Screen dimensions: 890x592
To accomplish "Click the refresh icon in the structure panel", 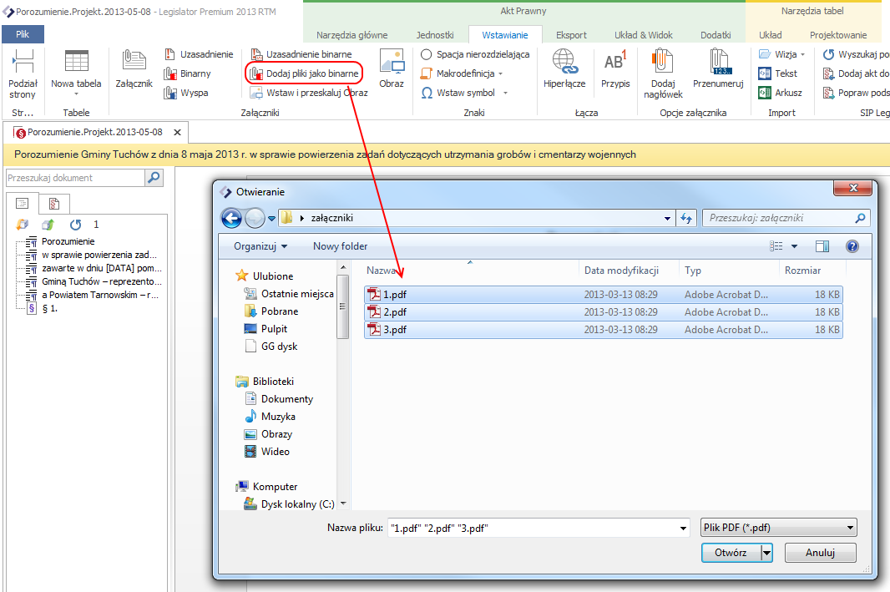I will (x=75, y=225).
